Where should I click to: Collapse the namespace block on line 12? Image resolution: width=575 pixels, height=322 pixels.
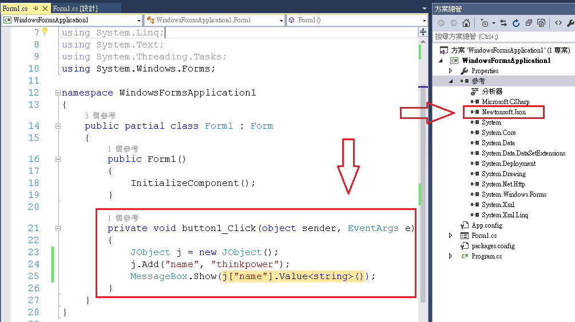(58, 93)
